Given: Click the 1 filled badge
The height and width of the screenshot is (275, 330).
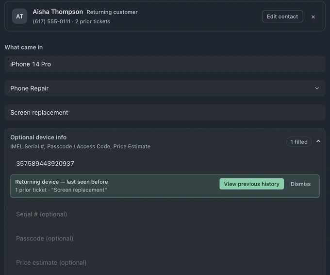Looking at the screenshot, I should tap(299, 142).
